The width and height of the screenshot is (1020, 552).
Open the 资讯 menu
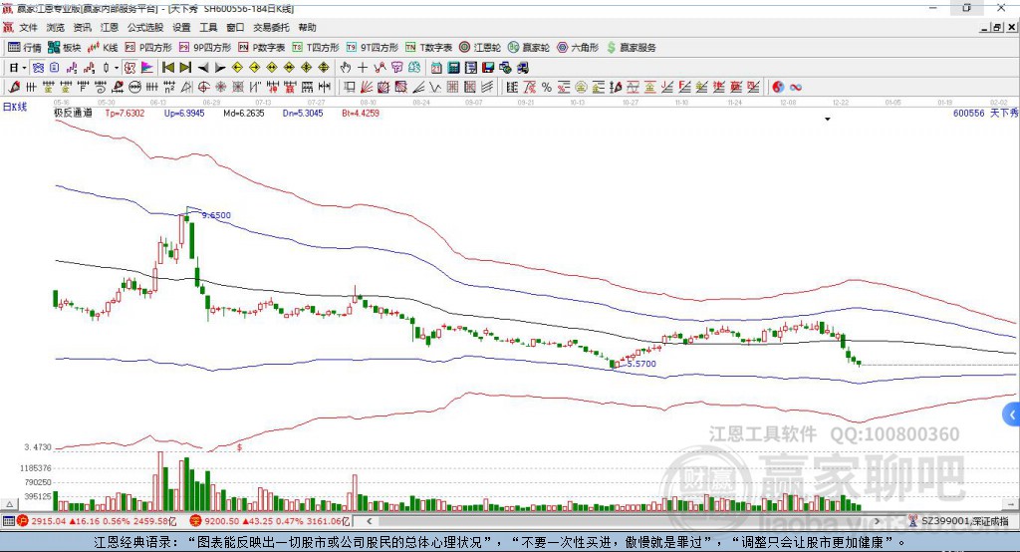tap(82, 27)
